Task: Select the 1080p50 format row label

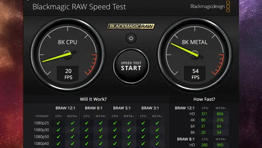Action: point(41,137)
